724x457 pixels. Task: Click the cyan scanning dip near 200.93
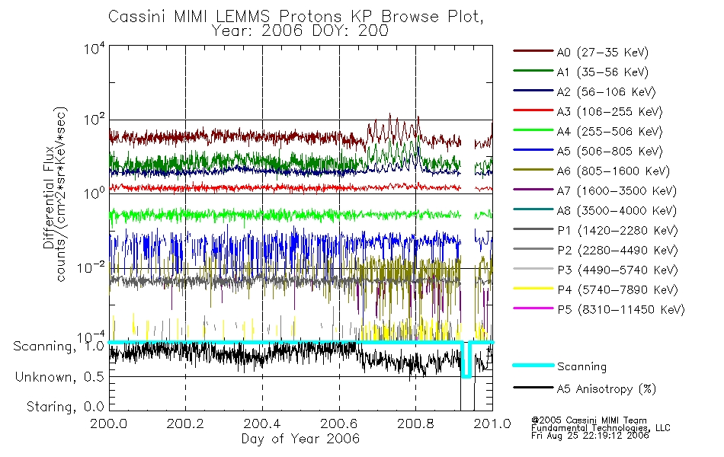click(467, 360)
